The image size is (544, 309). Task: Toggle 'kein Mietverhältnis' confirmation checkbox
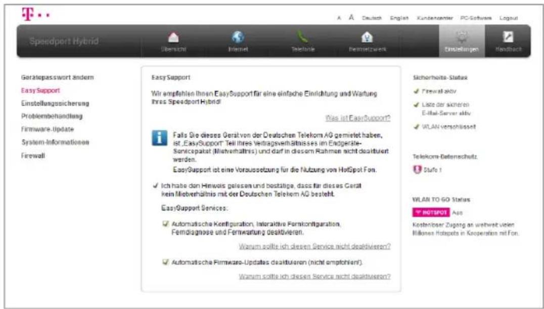(155, 186)
